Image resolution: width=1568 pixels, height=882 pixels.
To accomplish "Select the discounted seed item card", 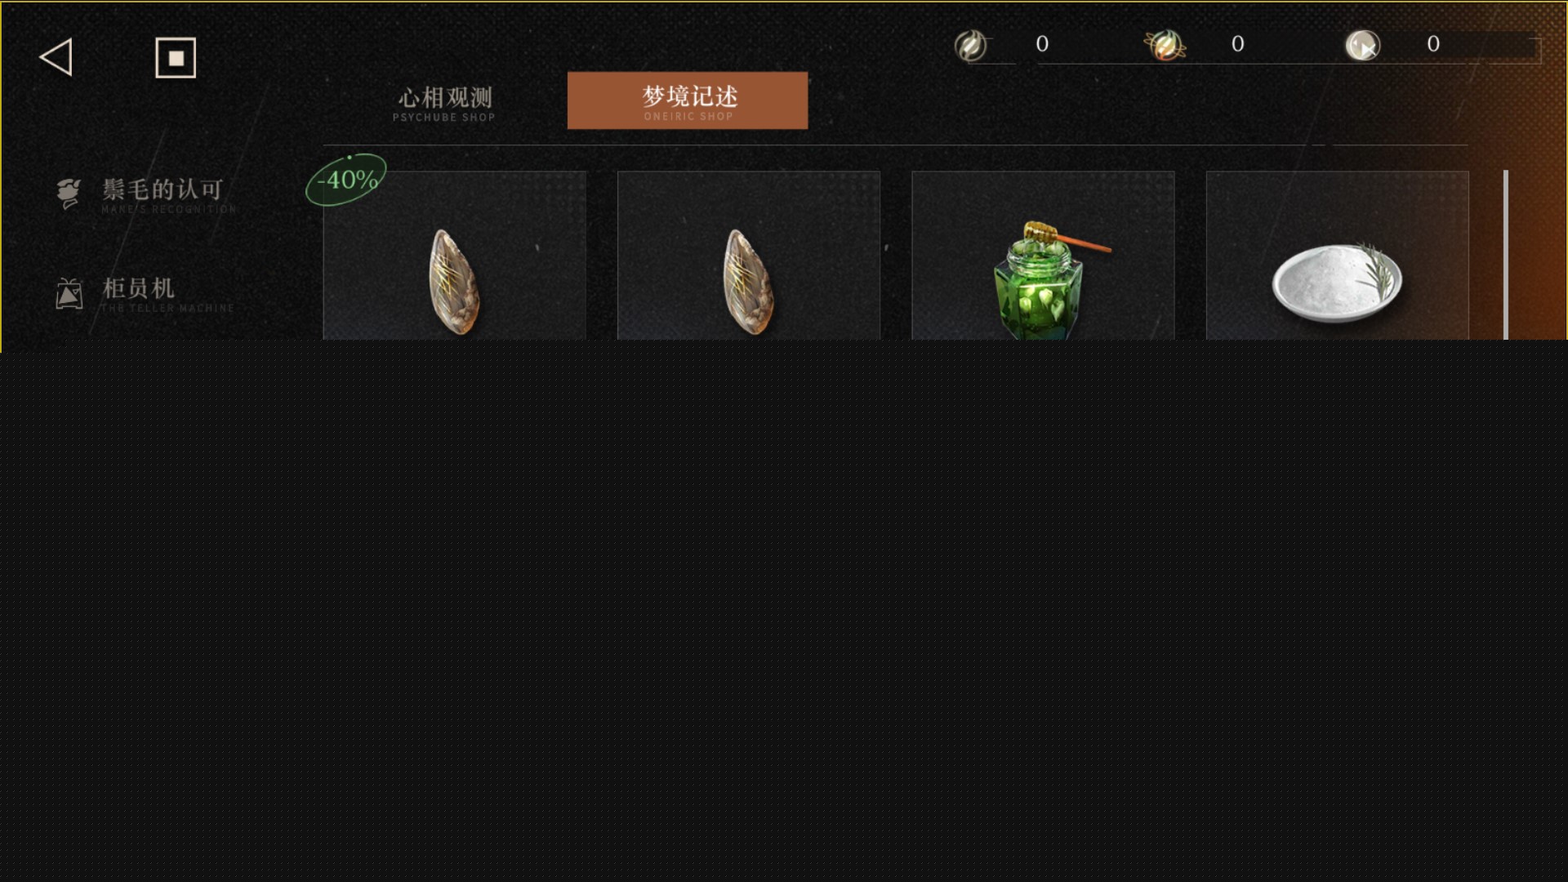I will click(455, 255).
